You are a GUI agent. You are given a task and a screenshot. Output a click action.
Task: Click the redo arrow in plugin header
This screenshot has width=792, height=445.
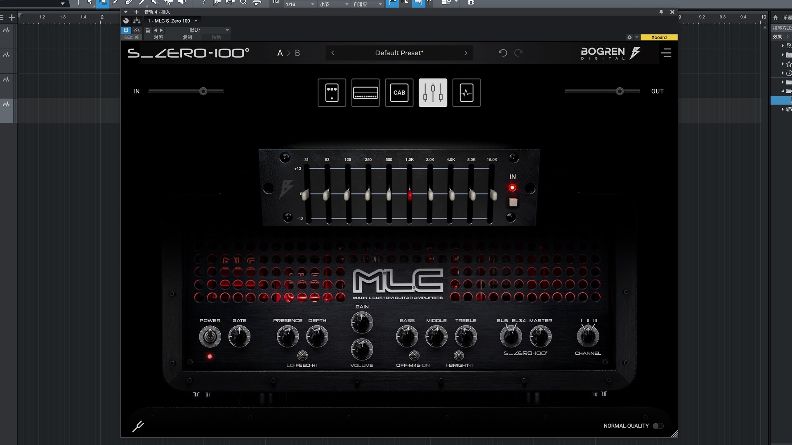click(x=519, y=53)
